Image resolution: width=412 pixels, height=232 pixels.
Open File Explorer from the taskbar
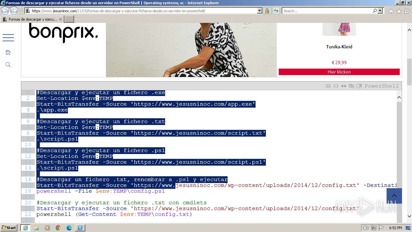[36, 228]
